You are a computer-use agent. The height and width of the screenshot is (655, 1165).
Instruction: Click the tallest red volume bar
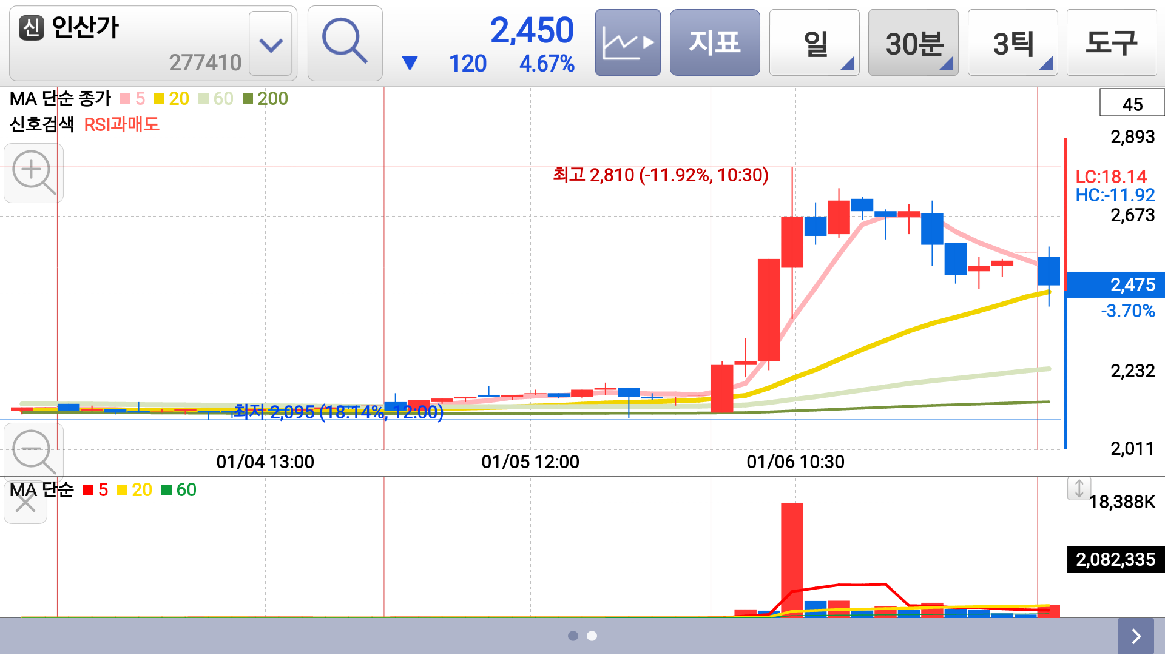[x=792, y=559]
